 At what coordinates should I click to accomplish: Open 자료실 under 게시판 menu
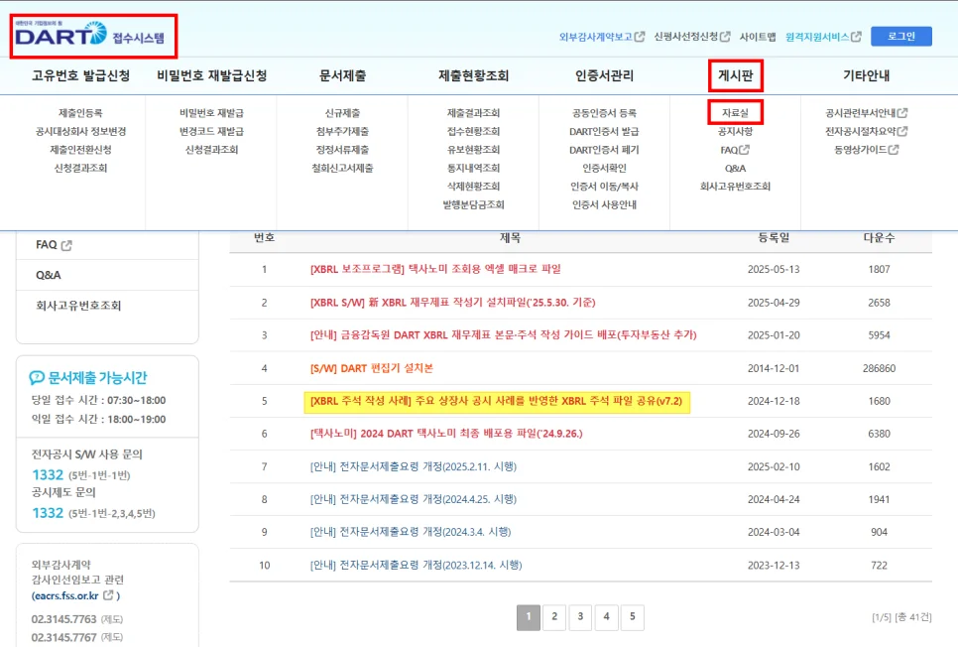coord(735,113)
